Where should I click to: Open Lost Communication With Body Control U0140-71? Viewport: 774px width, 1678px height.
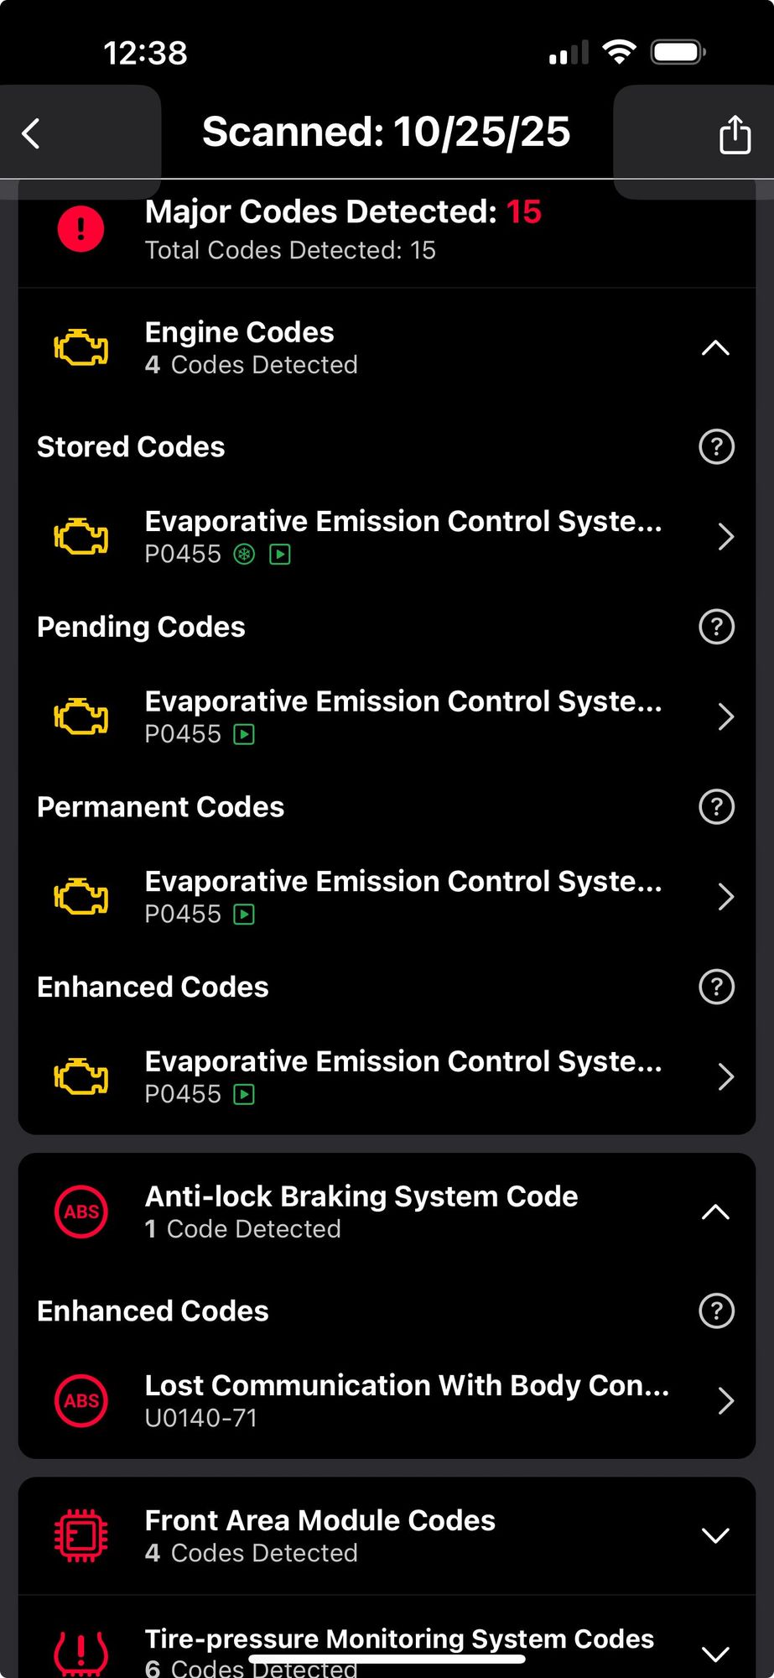[x=403, y=1400]
